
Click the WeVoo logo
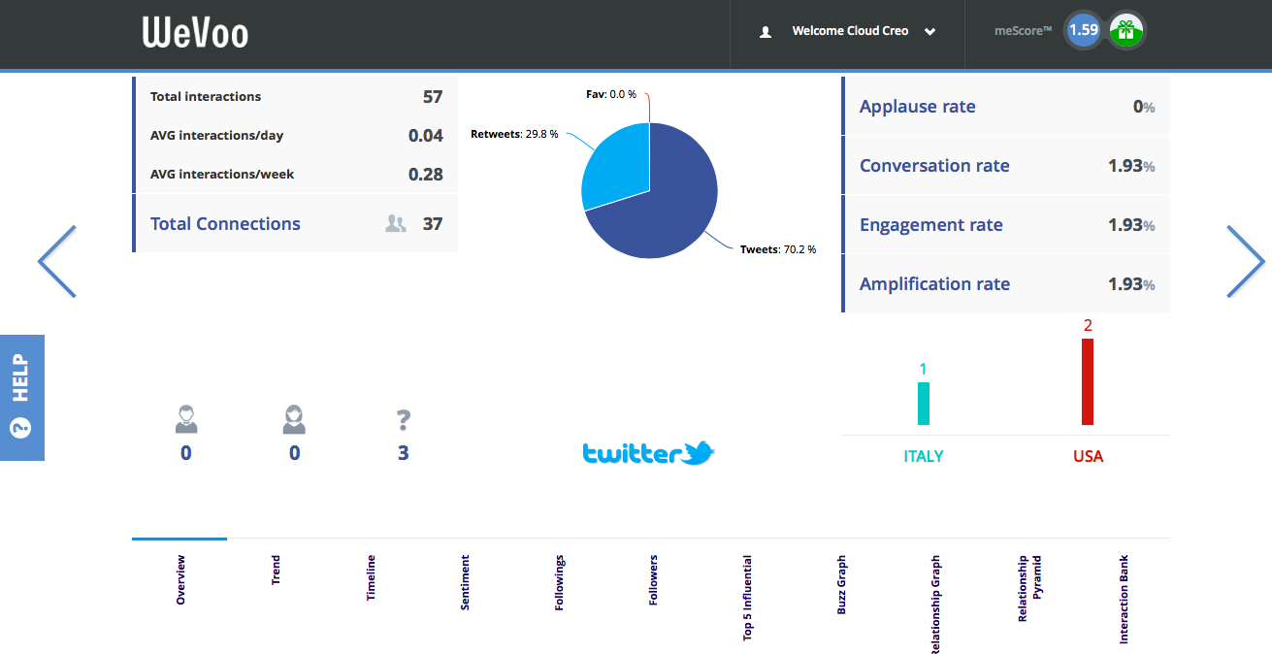coord(195,33)
